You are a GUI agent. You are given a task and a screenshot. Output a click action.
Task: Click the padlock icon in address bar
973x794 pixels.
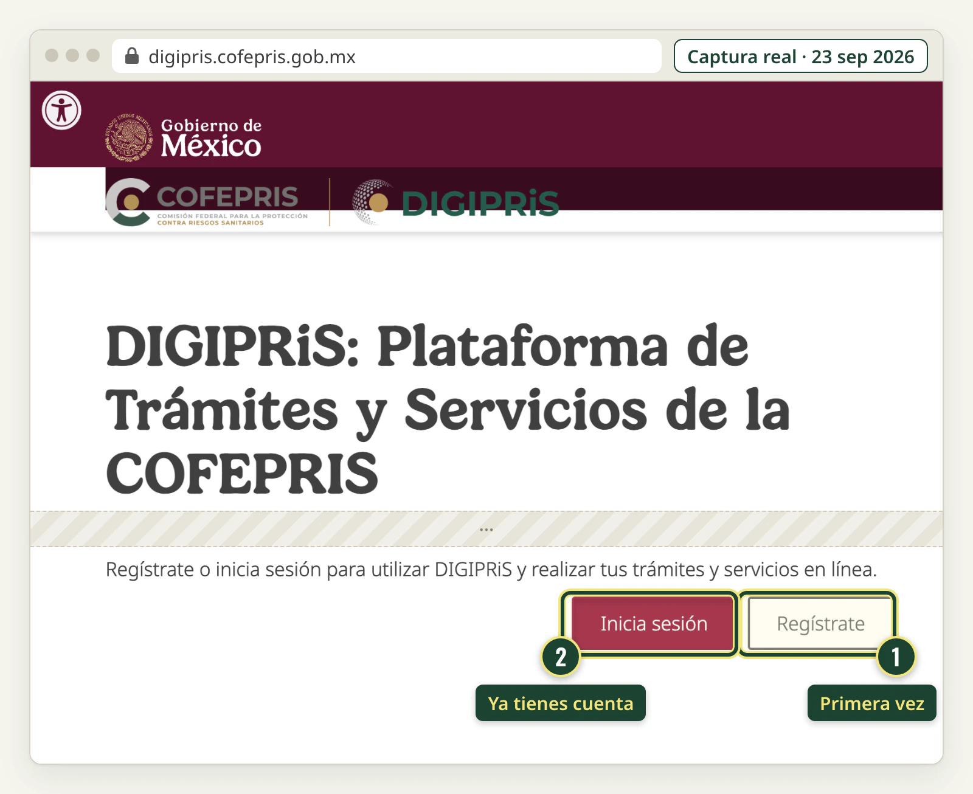132,56
